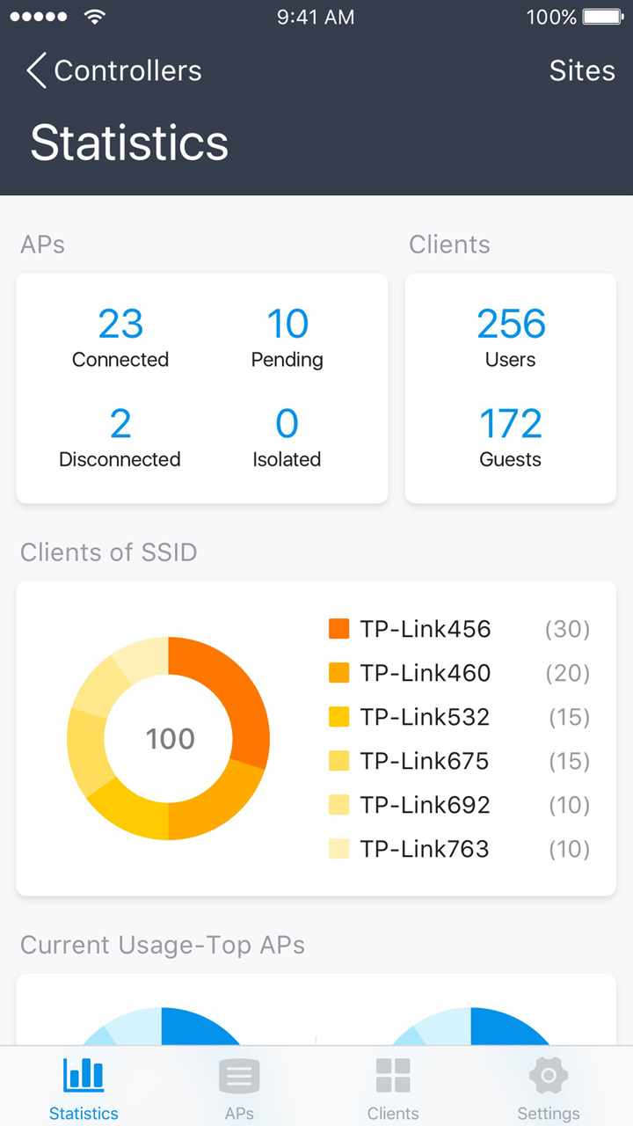Tap the (20) client count
Screen dimensions: 633x1126
(x=567, y=673)
